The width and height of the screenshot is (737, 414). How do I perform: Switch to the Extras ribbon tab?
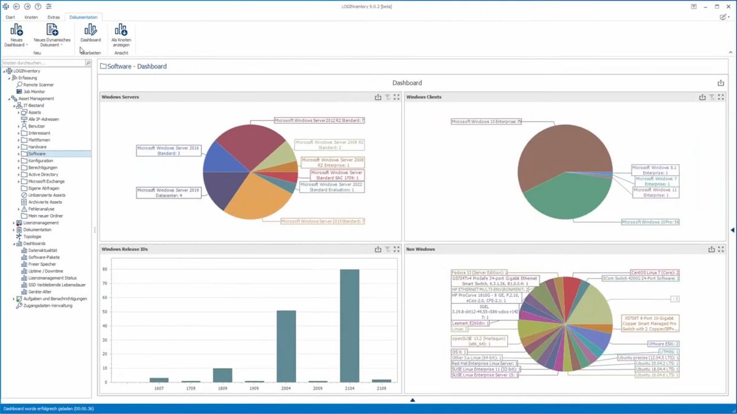[x=53, y=17]
